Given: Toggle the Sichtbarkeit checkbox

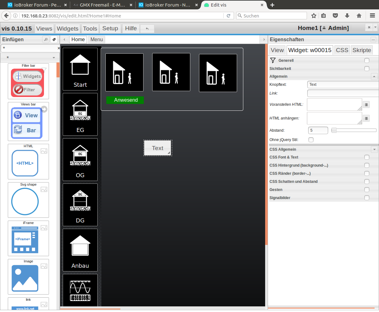Looking at the screenshot, I should point(367,69).
